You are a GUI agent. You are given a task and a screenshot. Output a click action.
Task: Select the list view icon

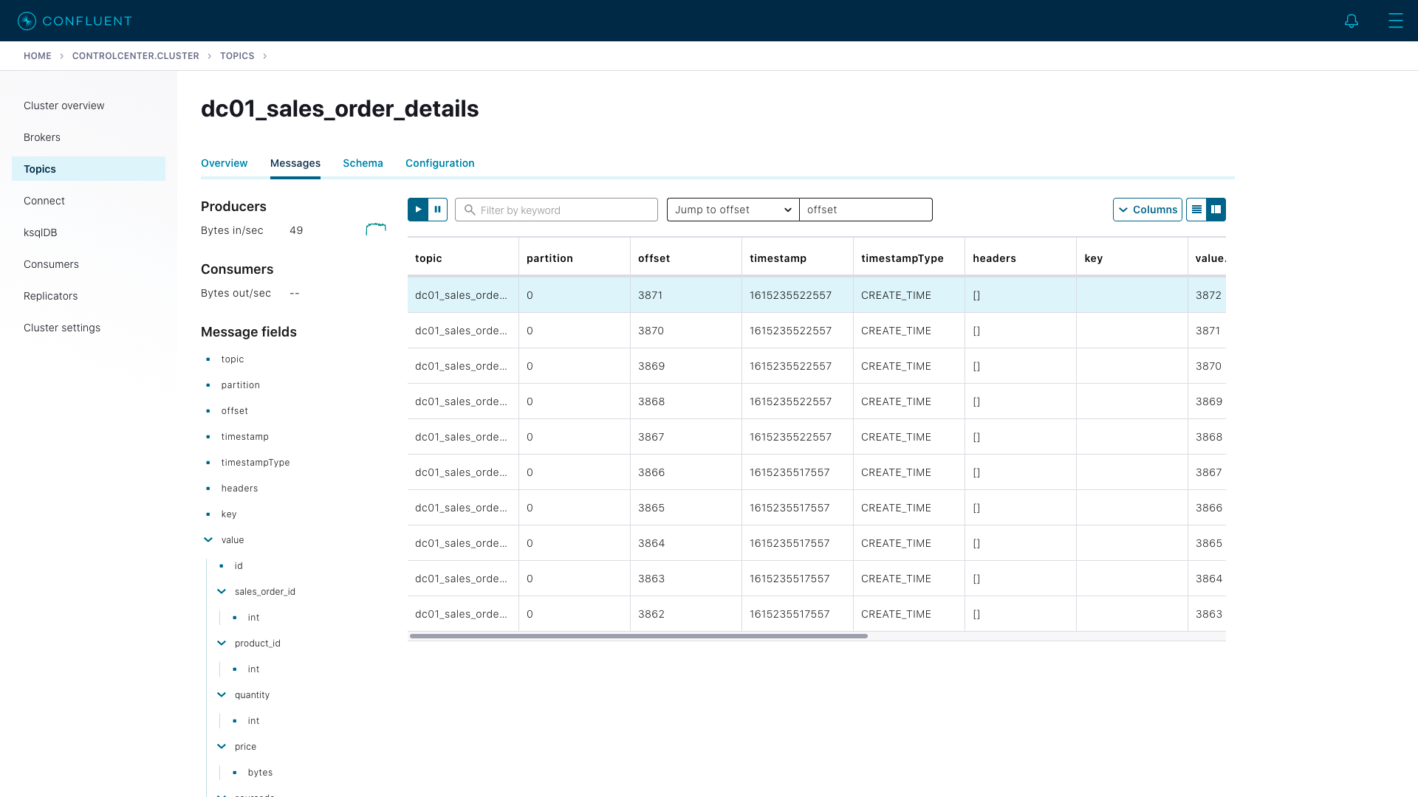[x=1196, y=210]
